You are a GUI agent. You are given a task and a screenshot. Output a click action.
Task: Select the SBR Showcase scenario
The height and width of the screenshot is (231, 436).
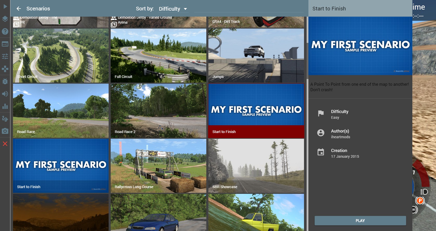pos(256,166)
